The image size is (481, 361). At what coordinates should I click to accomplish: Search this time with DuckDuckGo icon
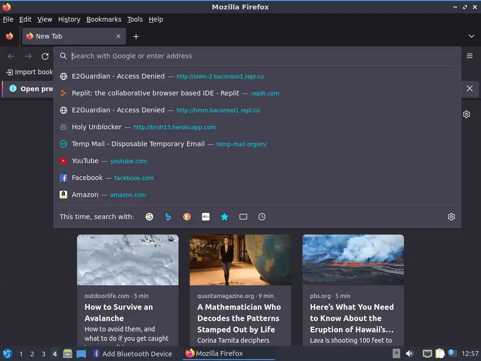(x=187, y=217)
